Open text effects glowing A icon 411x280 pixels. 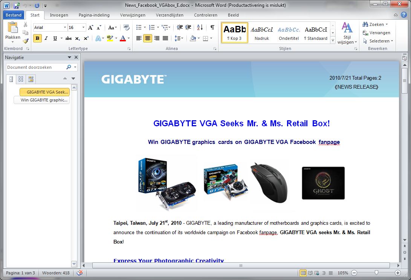tap(98, 38)
